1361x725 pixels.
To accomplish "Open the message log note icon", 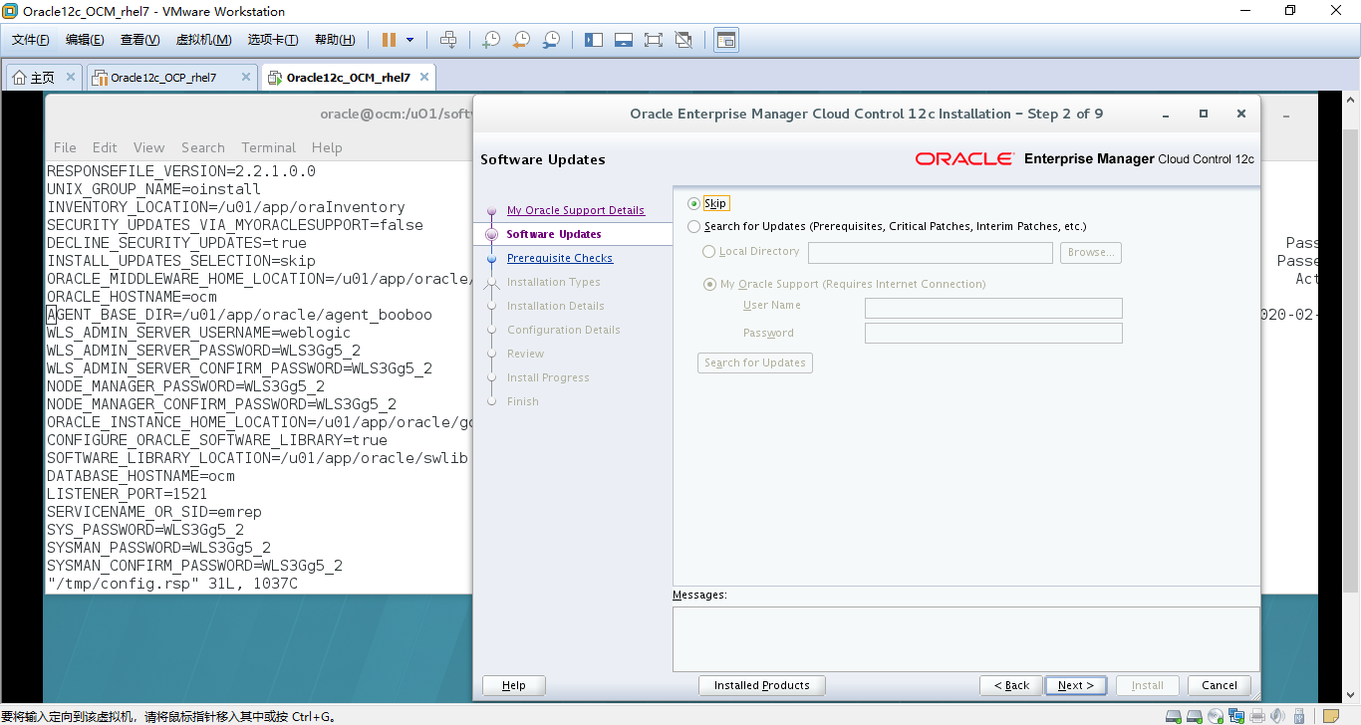I will click(1331, 716).
